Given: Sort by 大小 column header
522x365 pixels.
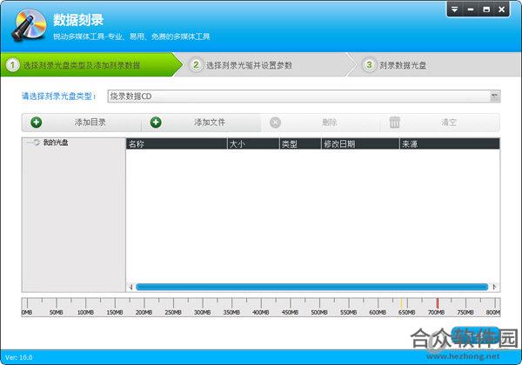Looking at the screenshot, I should pos(253,144).
